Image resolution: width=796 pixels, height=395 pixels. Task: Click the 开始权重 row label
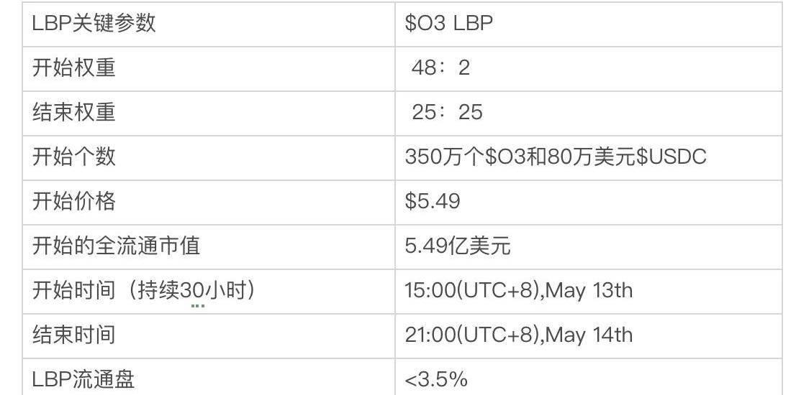tap(73, 68)
